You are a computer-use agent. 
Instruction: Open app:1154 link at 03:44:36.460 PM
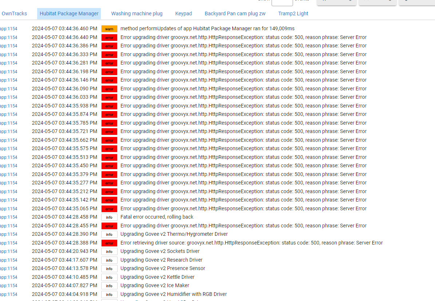(9, 28)
